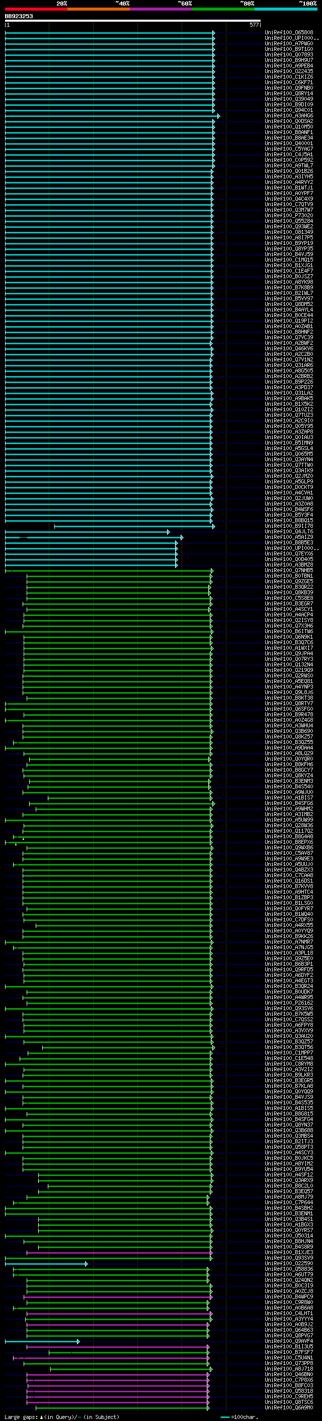This screenshot has height=1421, width=322.
Task: Click hit UniRef100_C6KF71
Action: point(289,82)
